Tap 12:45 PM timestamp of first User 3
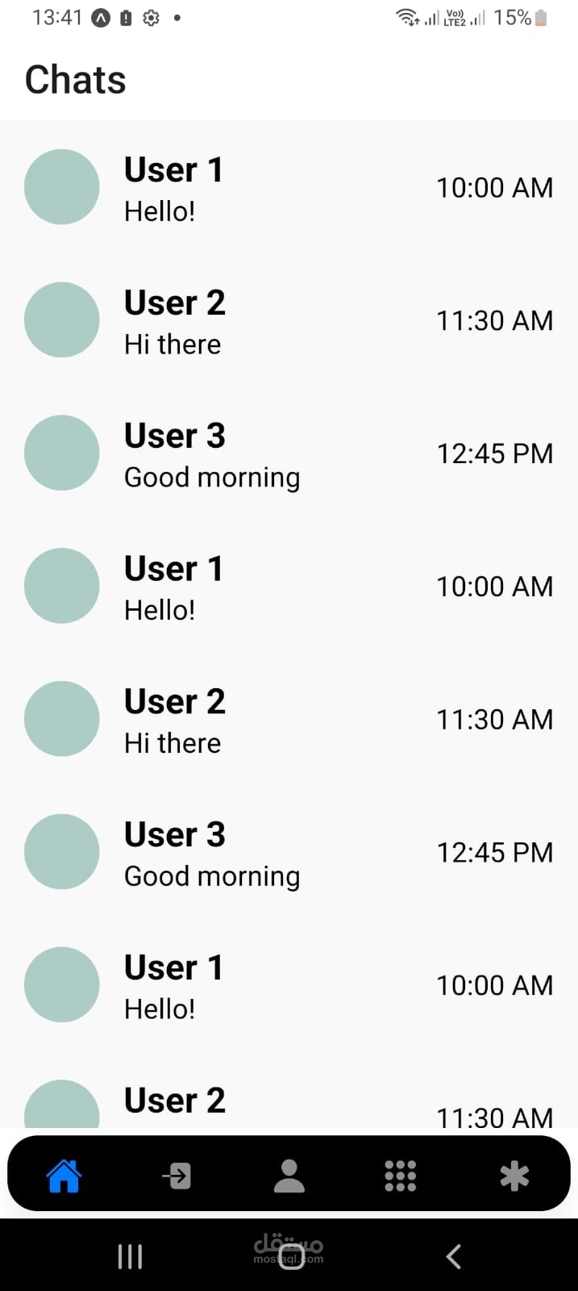Image resolution: width=578 pixels, height=1291 pixels. tap(494, 453)
